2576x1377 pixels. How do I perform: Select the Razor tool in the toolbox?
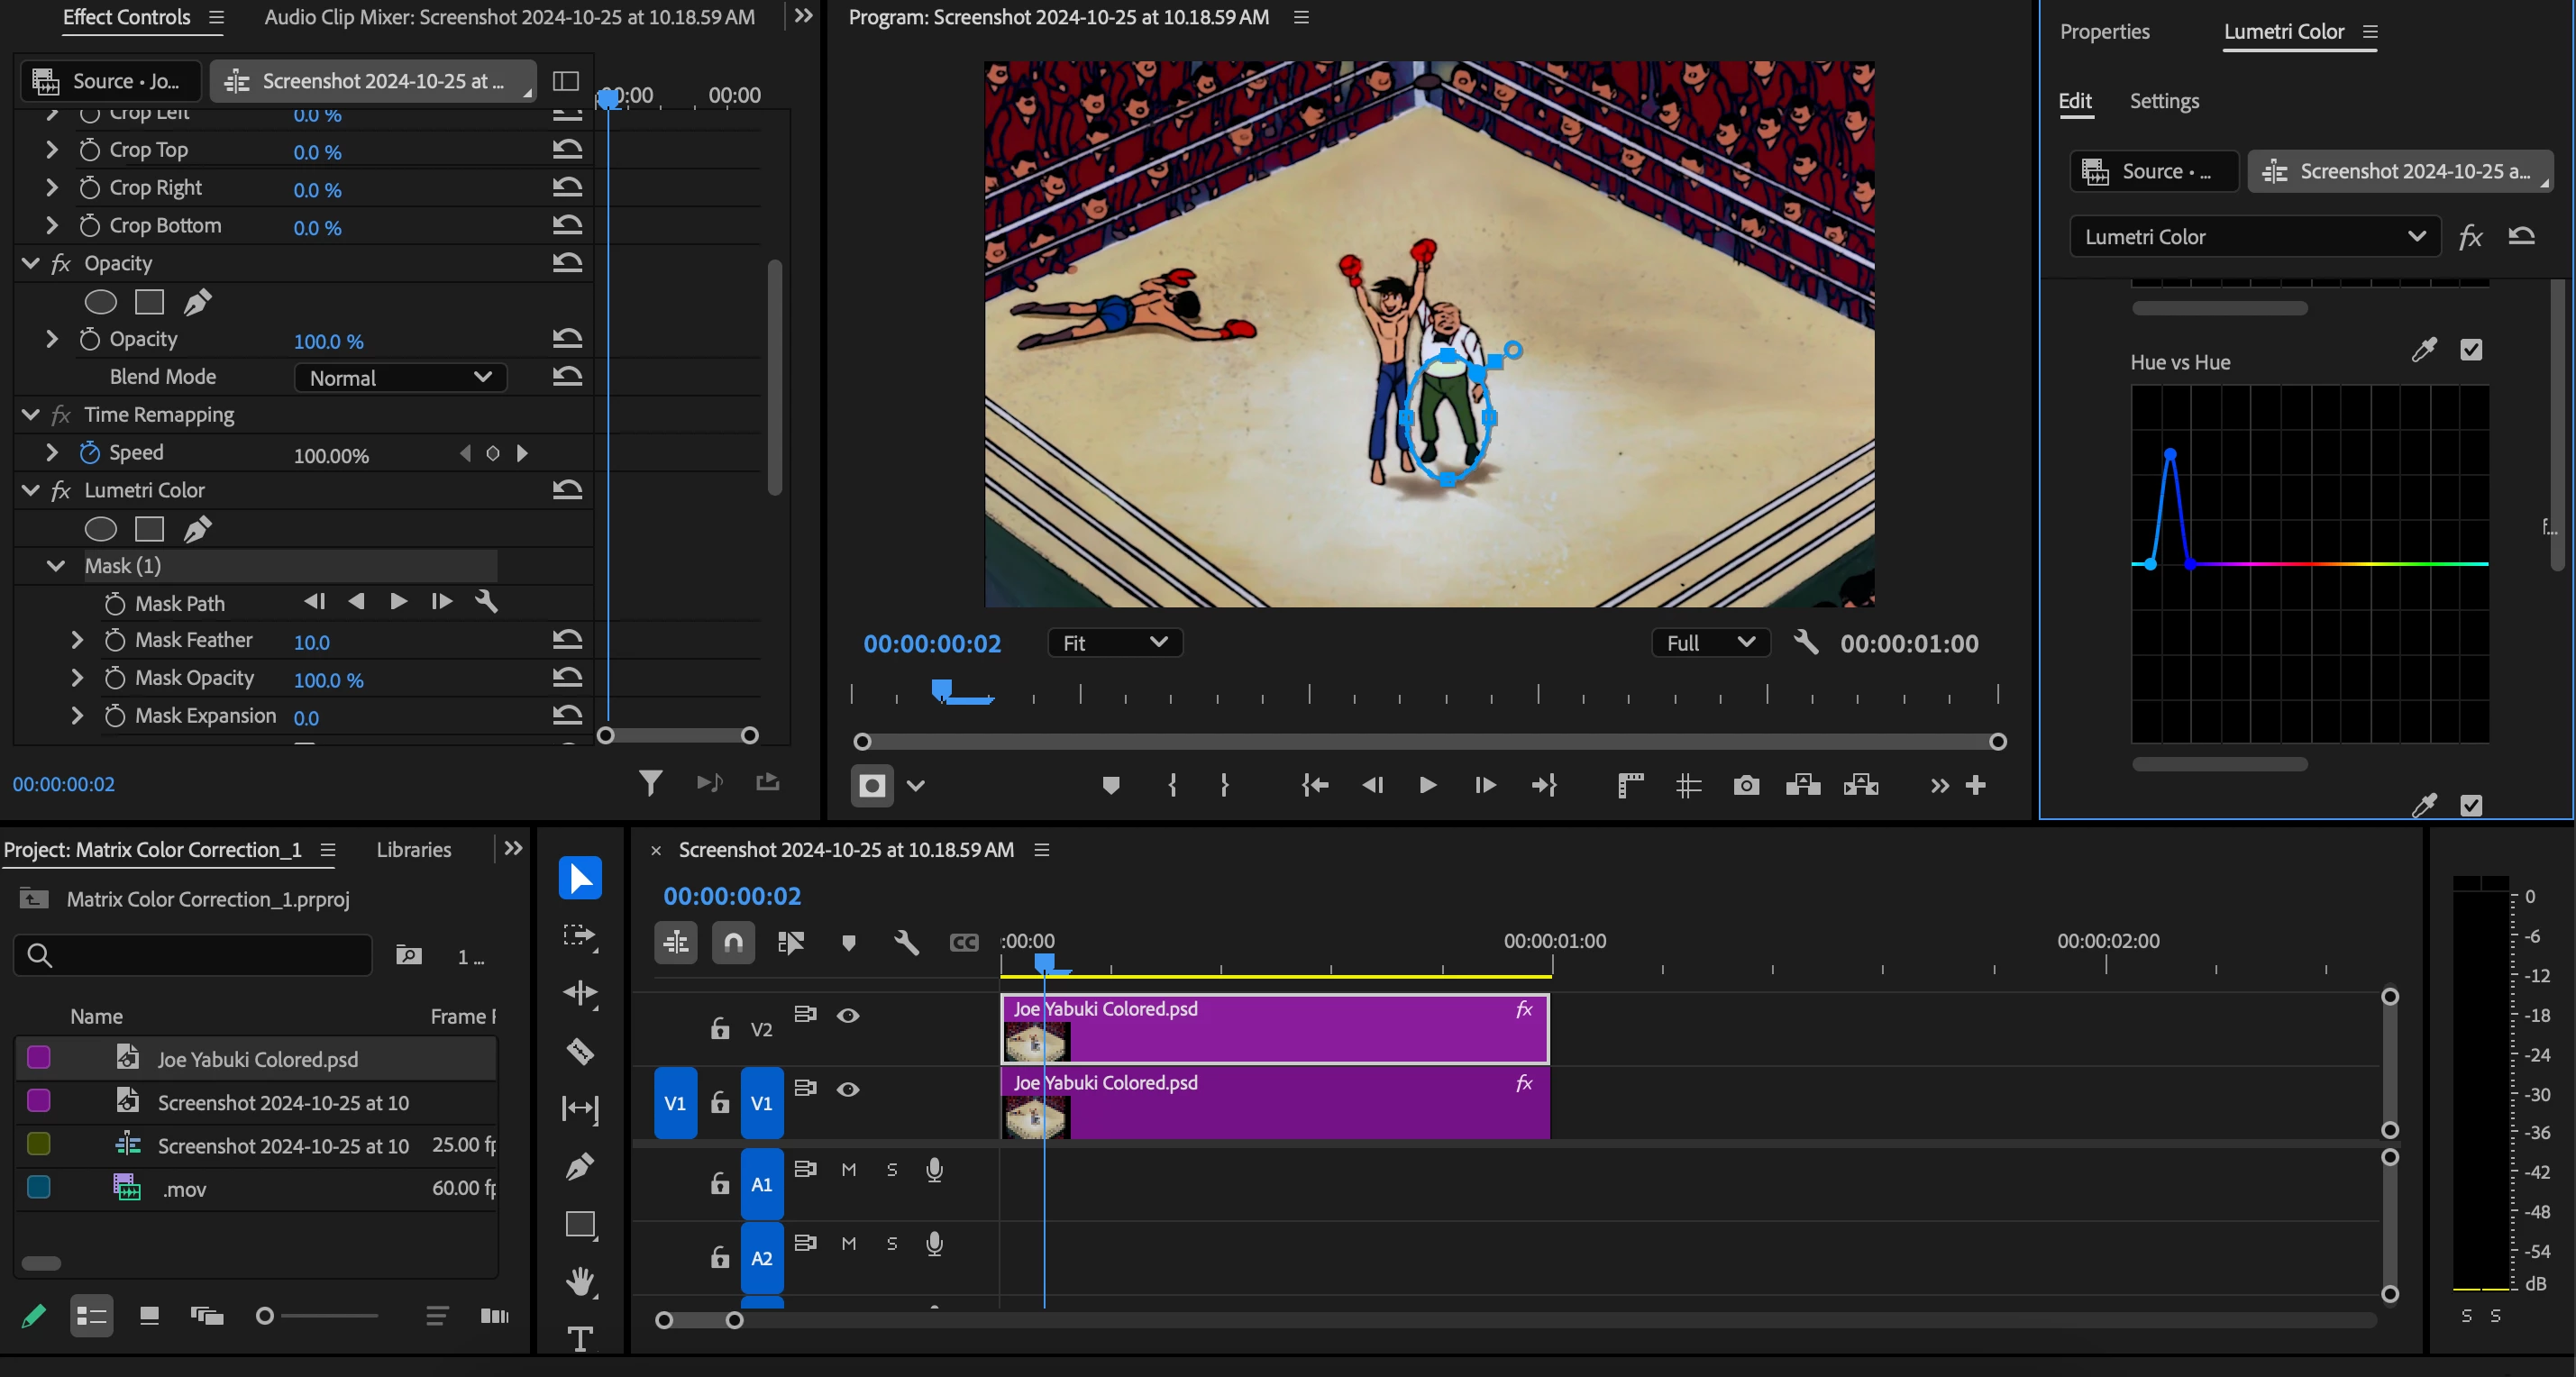coord(580,1051)
